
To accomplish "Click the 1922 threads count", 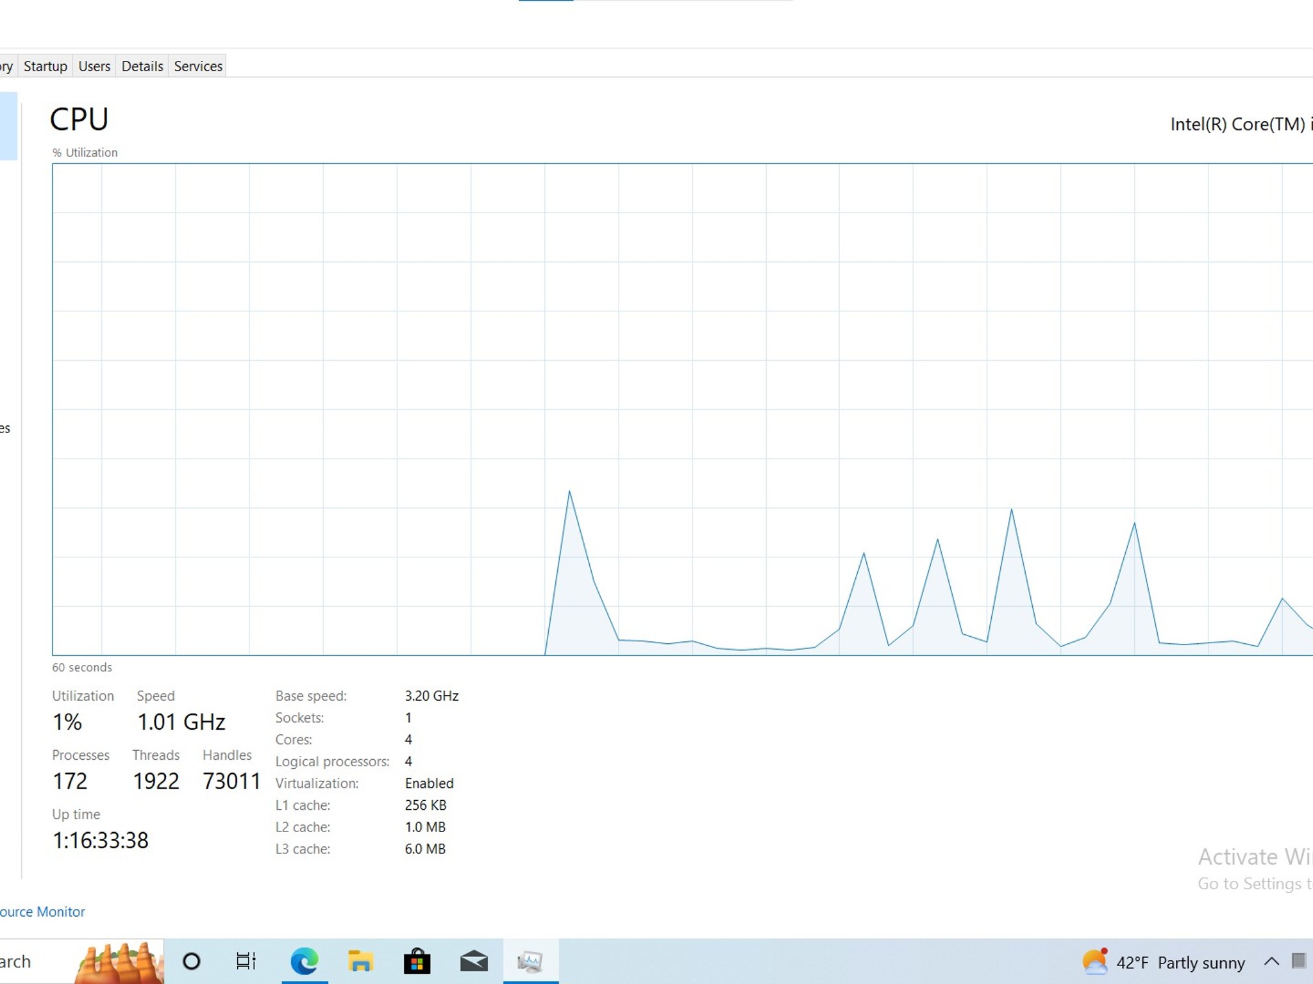I will pyautogui.click(x=156, y=781).
